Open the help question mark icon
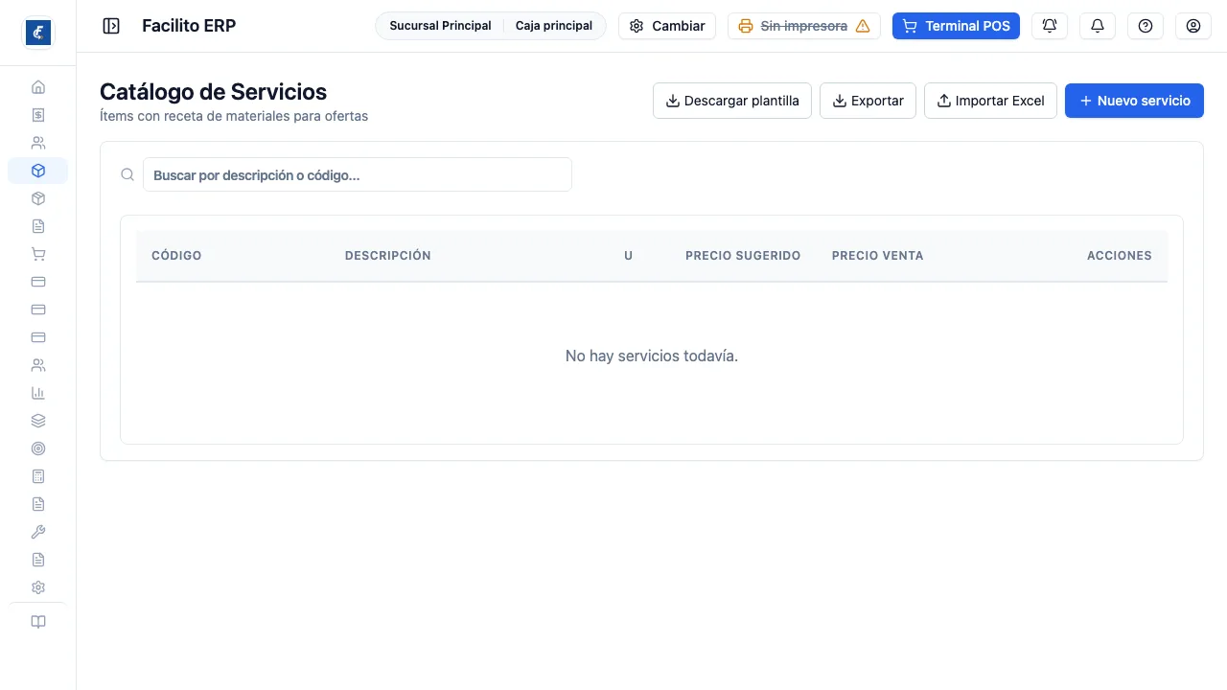This screenshot has height=690, width=1227. point(1146,26)
